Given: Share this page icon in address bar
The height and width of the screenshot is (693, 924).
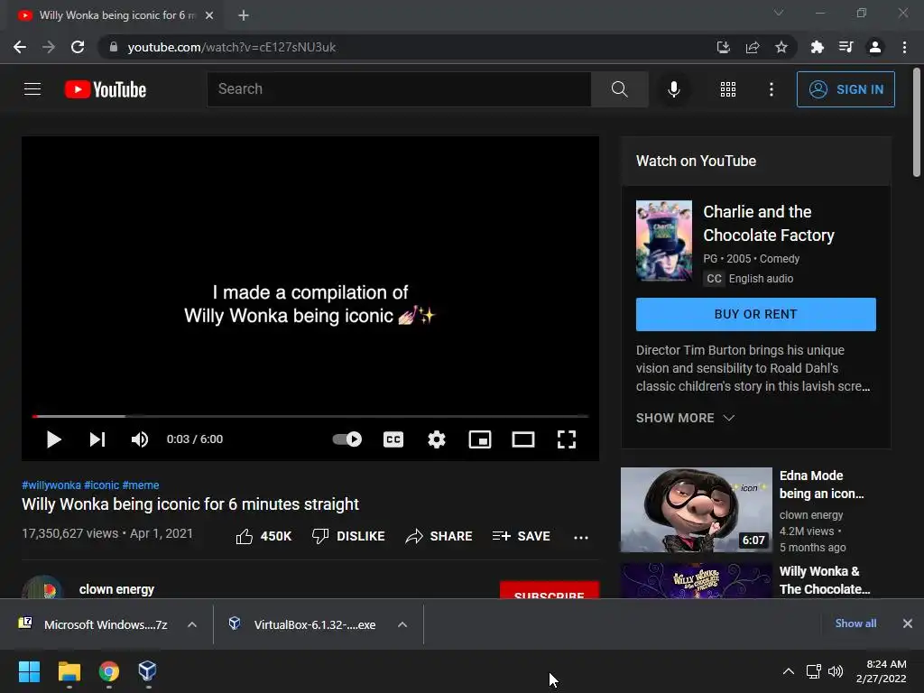Looking at the screenshot, I should 753,47.
